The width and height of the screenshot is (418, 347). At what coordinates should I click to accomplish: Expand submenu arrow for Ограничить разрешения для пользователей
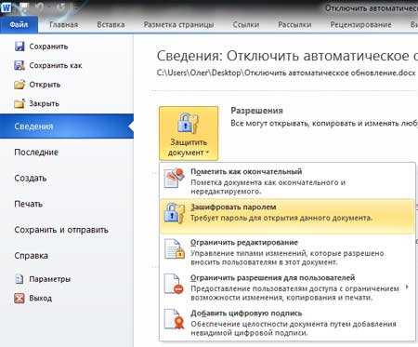[407, 287]
